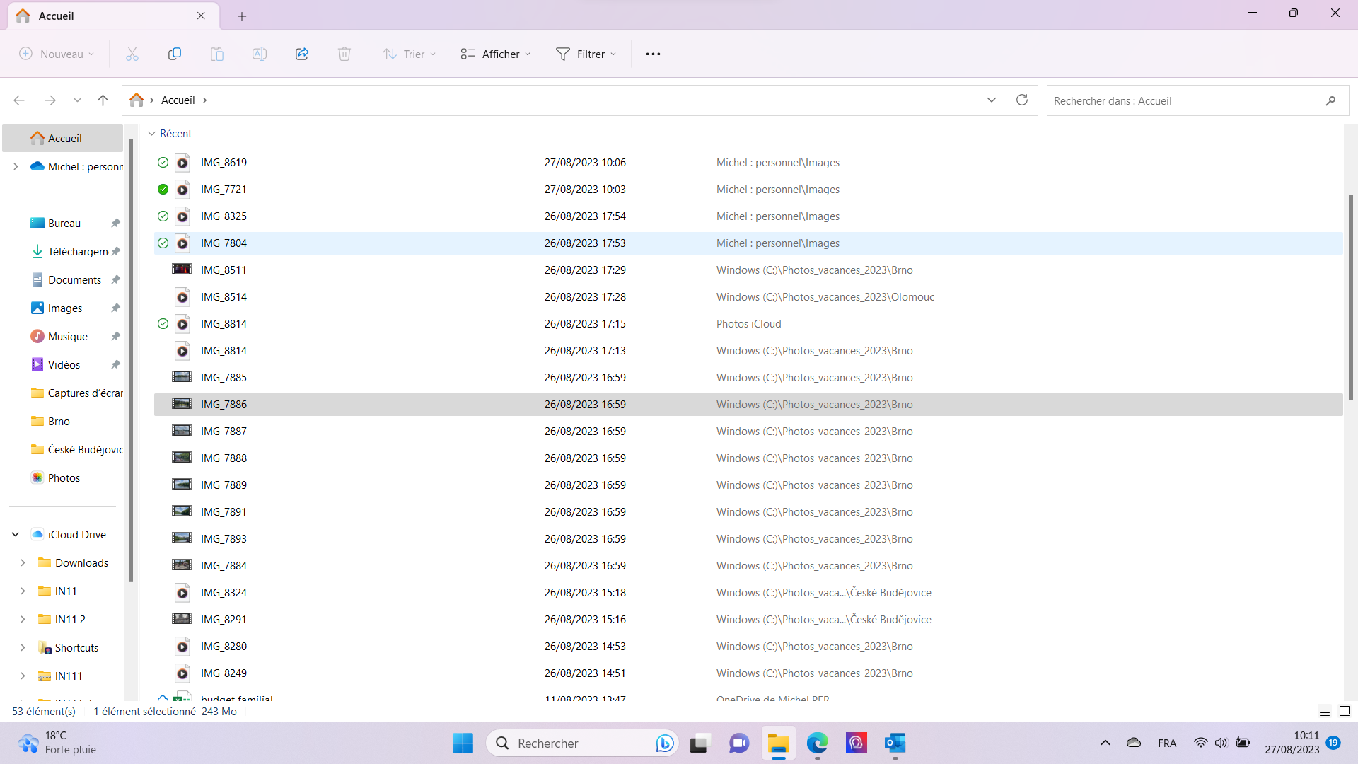Open Microsoft Edge from the taskbar
1358x764 pixels.
(817, 743)
